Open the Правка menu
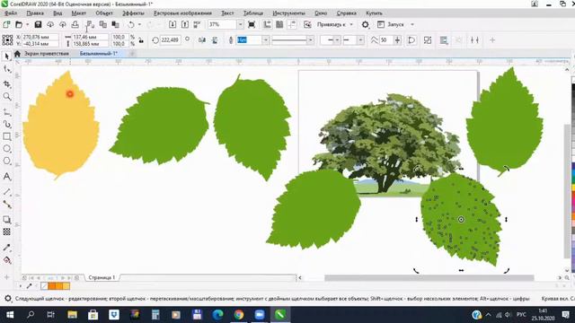This screenshot has height=323, width=575. tap(35, 13)
